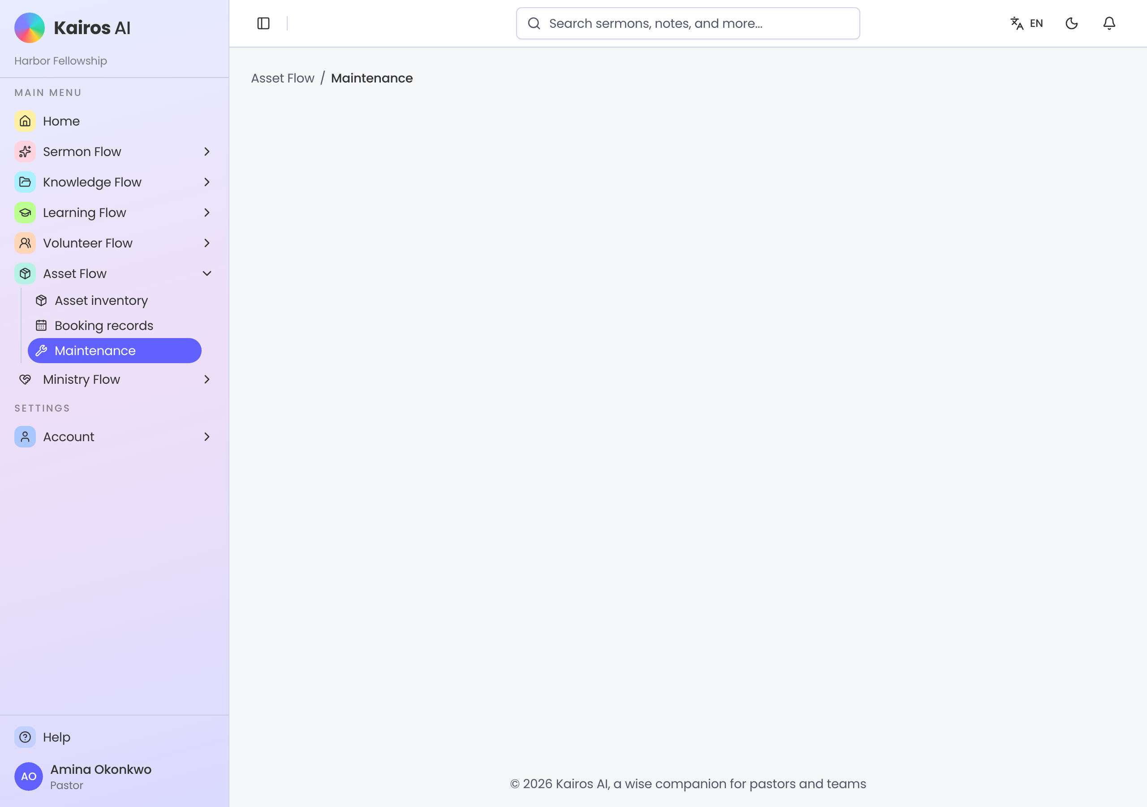Open Asset inventory submenu item
Viewport: 1147px width, 807px height.
[114, 300]
